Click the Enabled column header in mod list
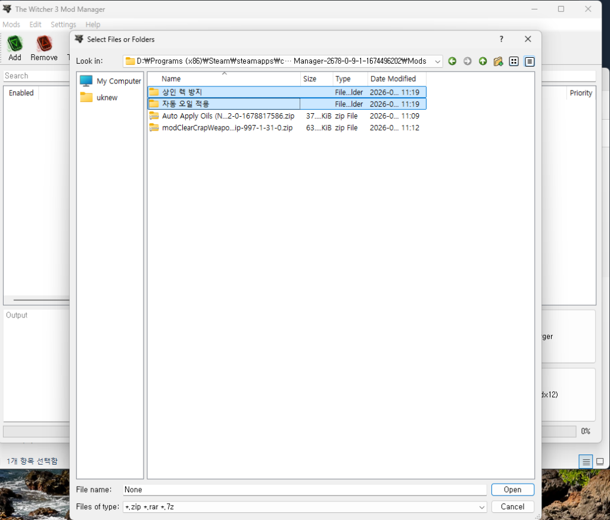The image size is (610, 520). coord(21,93)
